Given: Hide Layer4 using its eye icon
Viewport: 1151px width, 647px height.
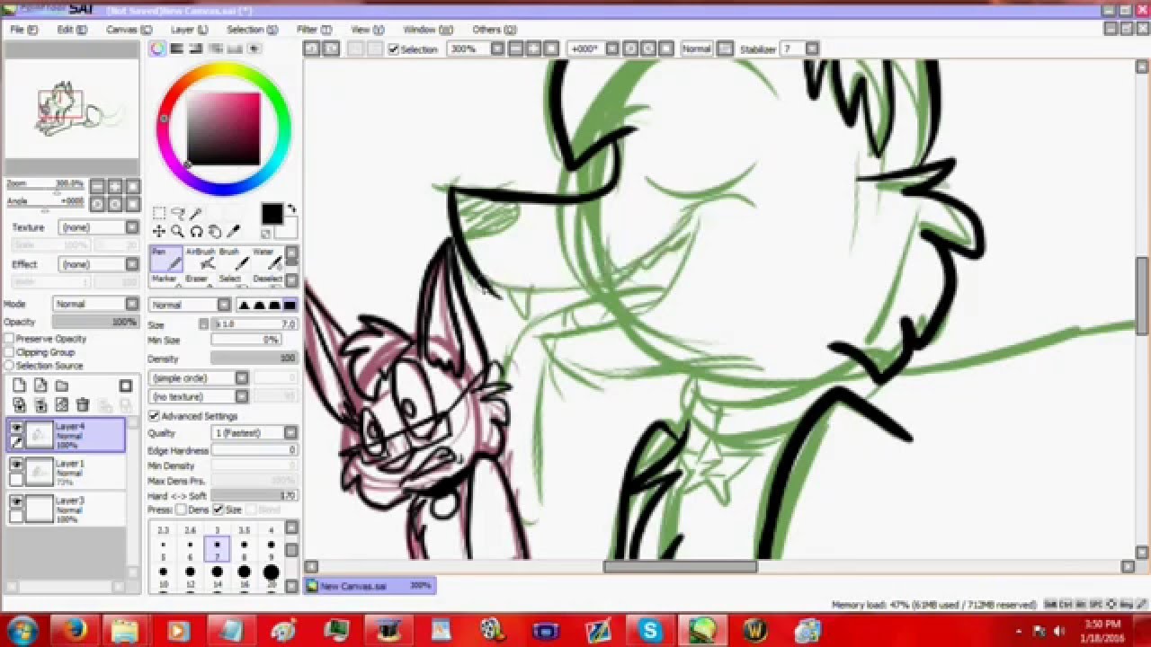Looking at the screenshot, I should coord(16,429).
